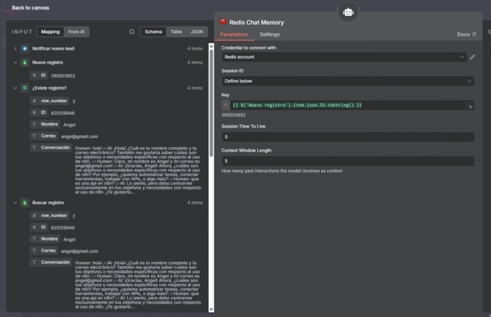Click the Notificar nuevo lead node icon
Screen dimensions: 491x317
coord(25,48)
